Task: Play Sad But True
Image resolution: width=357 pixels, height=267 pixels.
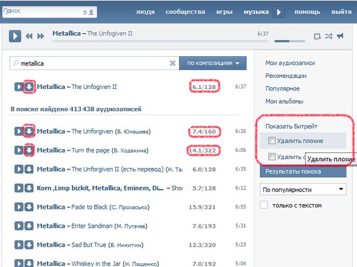Action: 19,245
